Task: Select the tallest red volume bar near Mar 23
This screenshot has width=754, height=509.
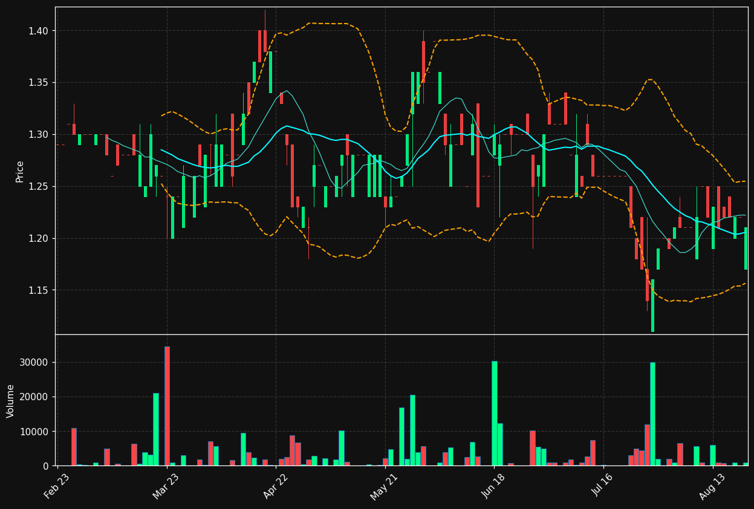Action: [x=167, y=406]
